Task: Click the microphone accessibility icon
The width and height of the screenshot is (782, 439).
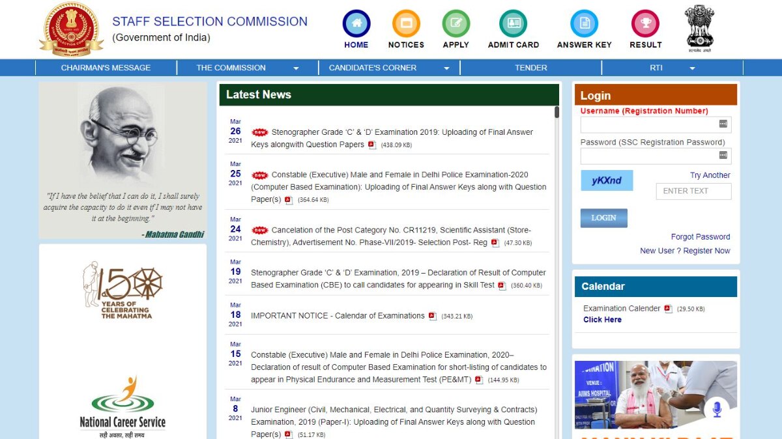Action: 719,407
